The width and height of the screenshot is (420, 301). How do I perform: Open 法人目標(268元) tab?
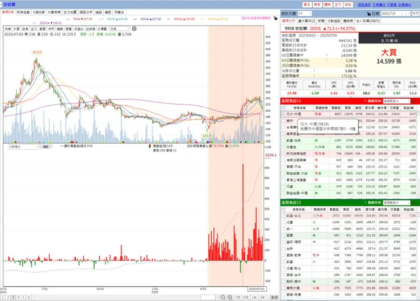click(368, 20)
